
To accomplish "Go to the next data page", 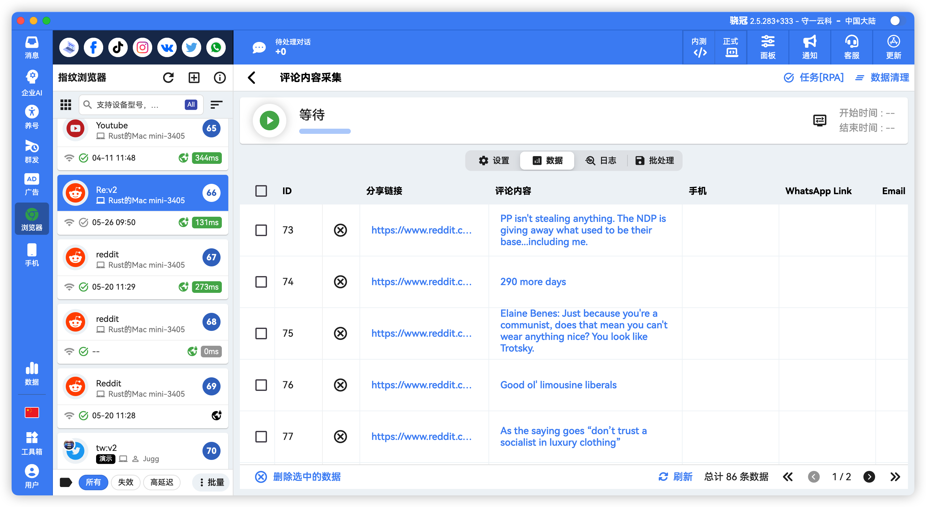I will pos(869,477).
